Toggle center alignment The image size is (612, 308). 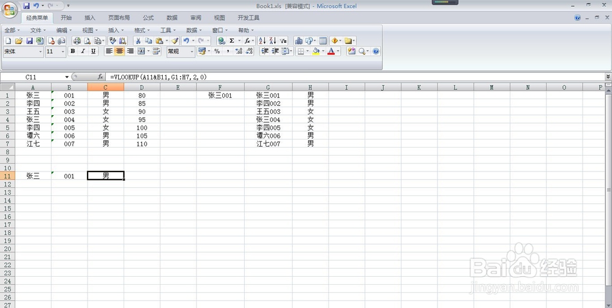tap(119, 51)
